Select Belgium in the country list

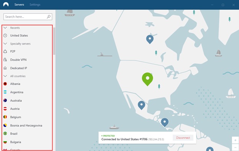[x=16, y=117]
